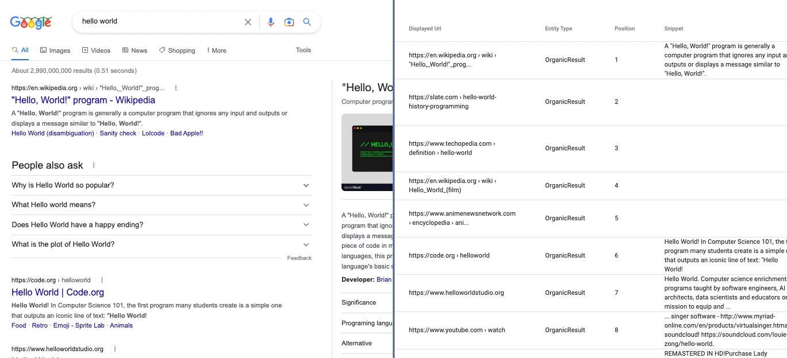This screenshot has width=787, height=358.
Task: Switch to the Images tab
Action: [55, 50]
